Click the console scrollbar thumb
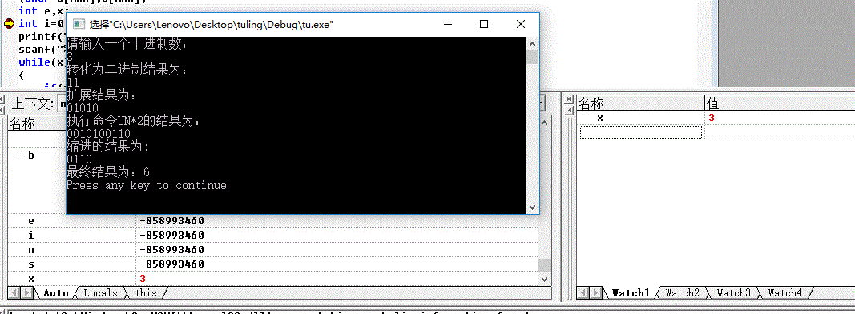Image resolution: width=855 pixels, height=314 pixels. [x=533, y=57]
